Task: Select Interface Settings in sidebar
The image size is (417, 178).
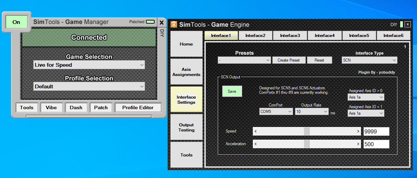Action: pos(187,100)
